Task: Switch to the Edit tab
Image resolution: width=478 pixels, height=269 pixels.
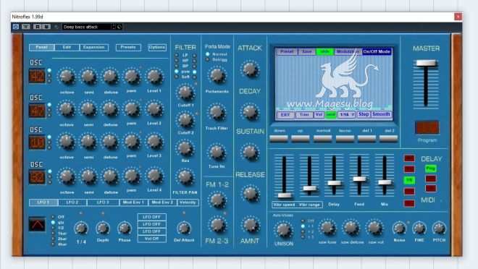Action: 67,48
